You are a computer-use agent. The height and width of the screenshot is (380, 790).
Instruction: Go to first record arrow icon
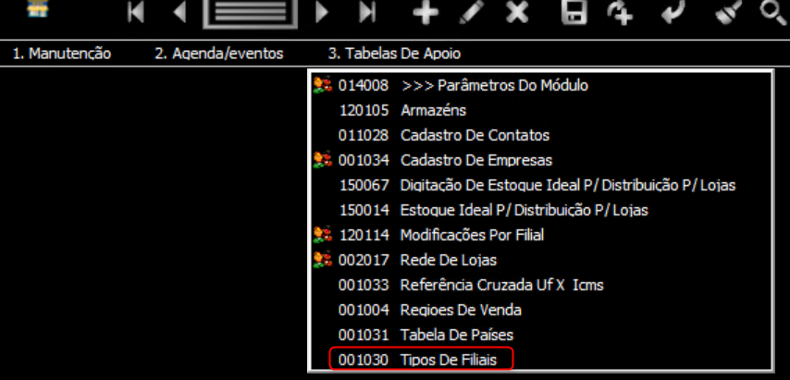coord(136,12)
